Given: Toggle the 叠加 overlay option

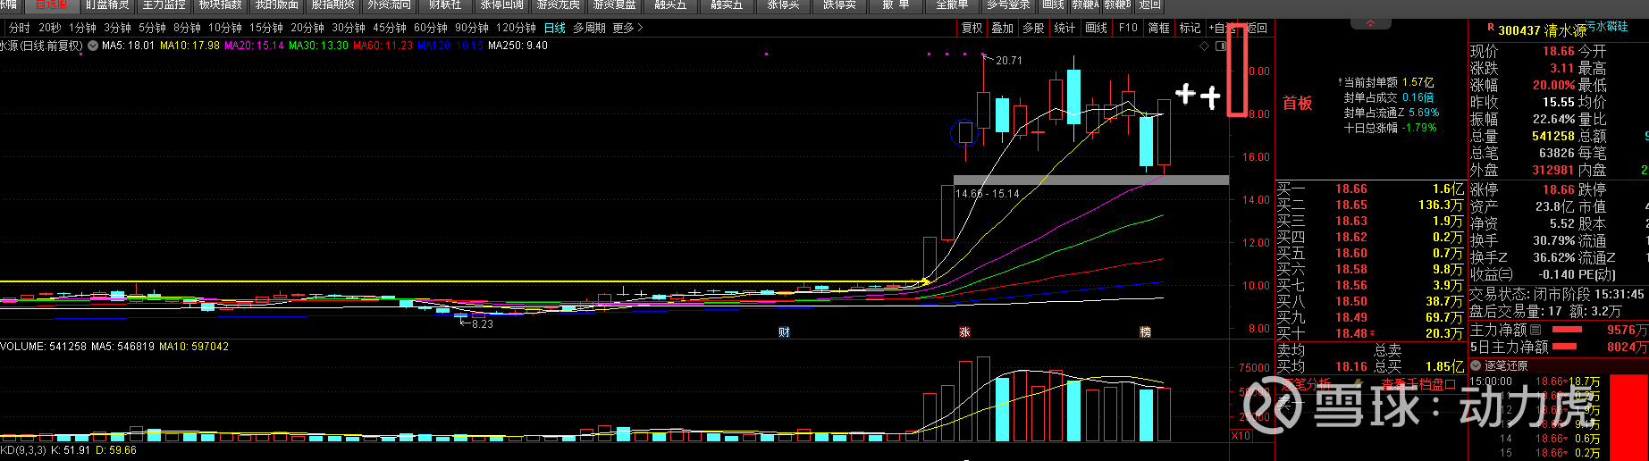Looking at the screenshot, I should (x=1003, y=28).
